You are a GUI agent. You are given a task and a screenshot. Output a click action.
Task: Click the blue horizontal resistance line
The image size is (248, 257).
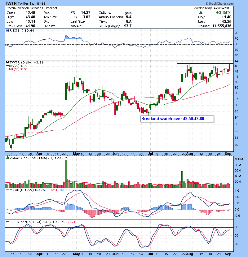(x=205, y=63)
